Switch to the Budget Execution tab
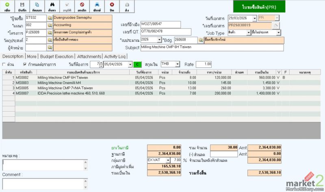The height and width of the screenshot is (192, 325). pyautogui.click(x=57, y=56)
